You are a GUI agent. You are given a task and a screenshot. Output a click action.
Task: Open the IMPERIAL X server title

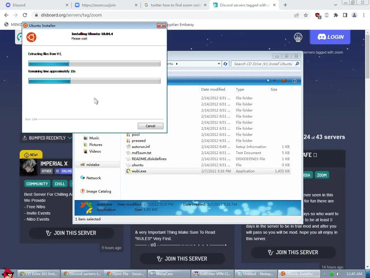coord(54,164)
